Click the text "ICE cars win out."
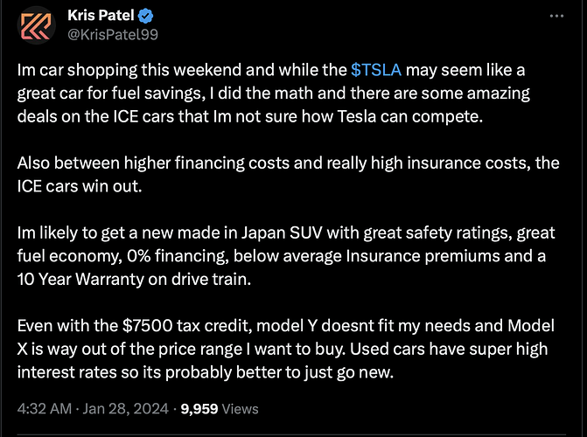Image resolution: width=587 pixels, height=437 pixels. (80, 186)
